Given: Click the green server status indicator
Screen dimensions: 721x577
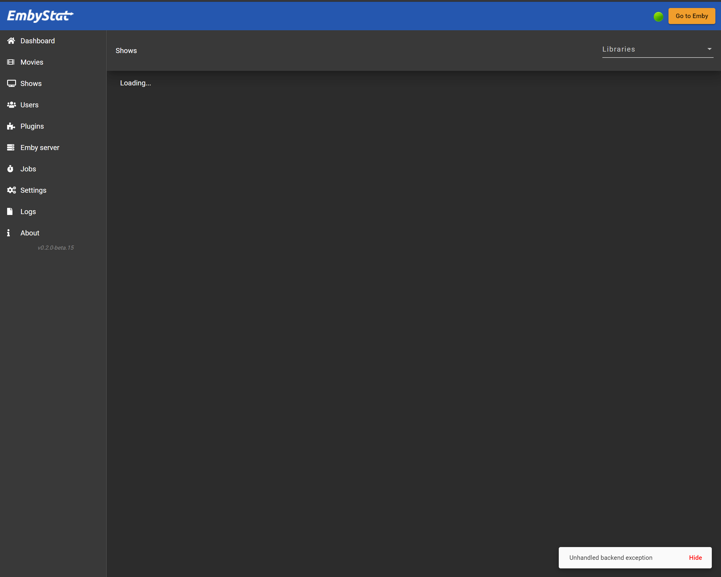Looking at the screenshot, I should pos(658,16).
